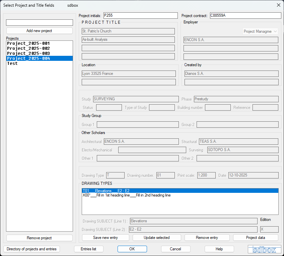
Task: Click the Remove project button
Action: pos(39,238)
